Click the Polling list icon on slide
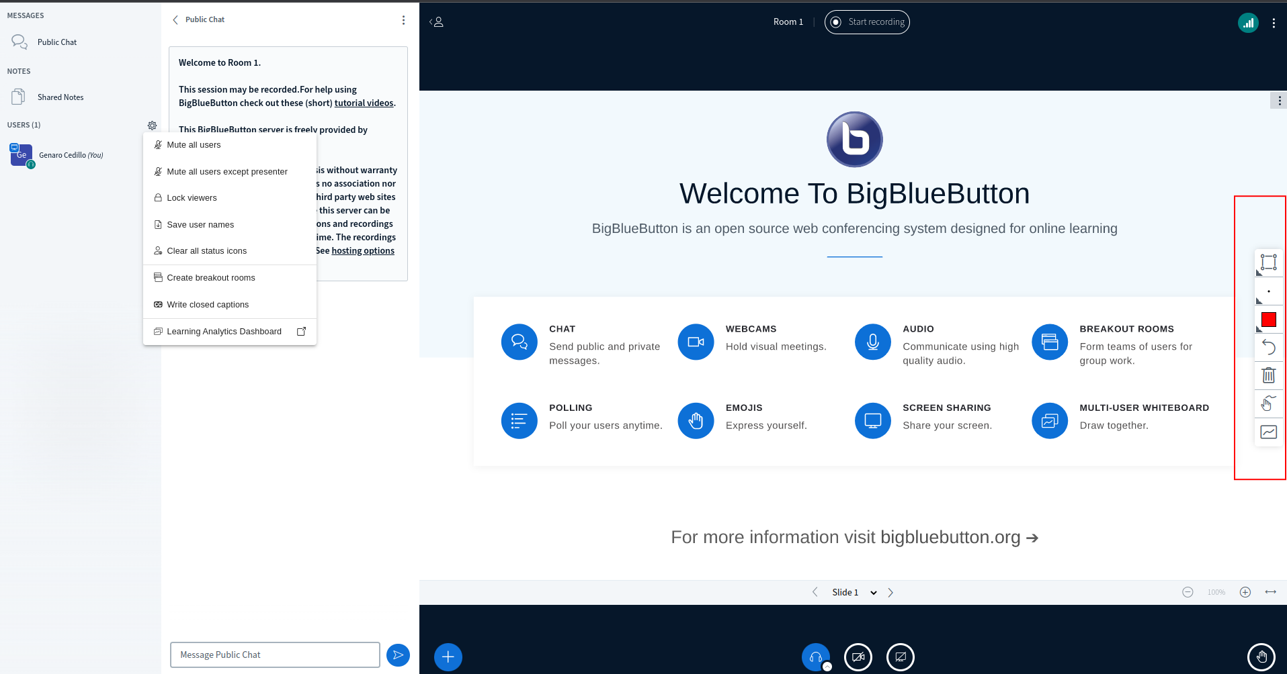This screenshot has height=674, width=1287. click(x=519, y=421)
